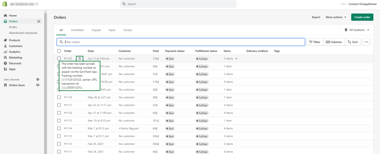Click the Create order button
Screen dimensions: 380x154
click(362, 17)
